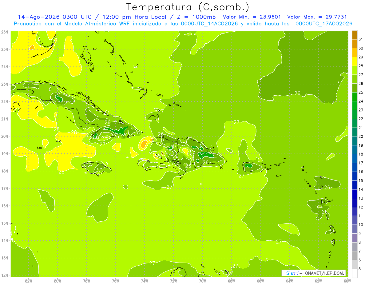369x285 pixels.
Task: Click the color scale label '24'
Action: pos(361,101)
